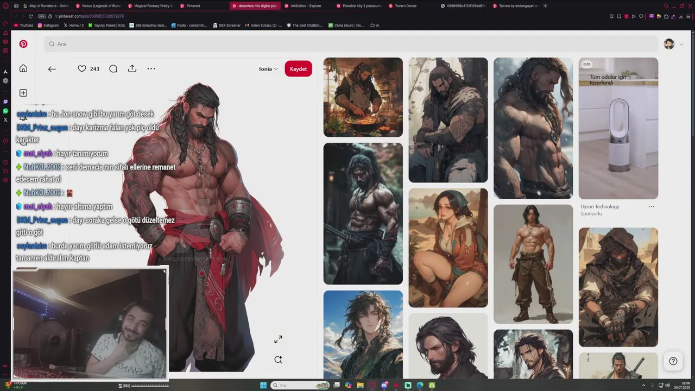Open a new browser tab with plus
The image size is (695, 391).
tap(545, 6)
